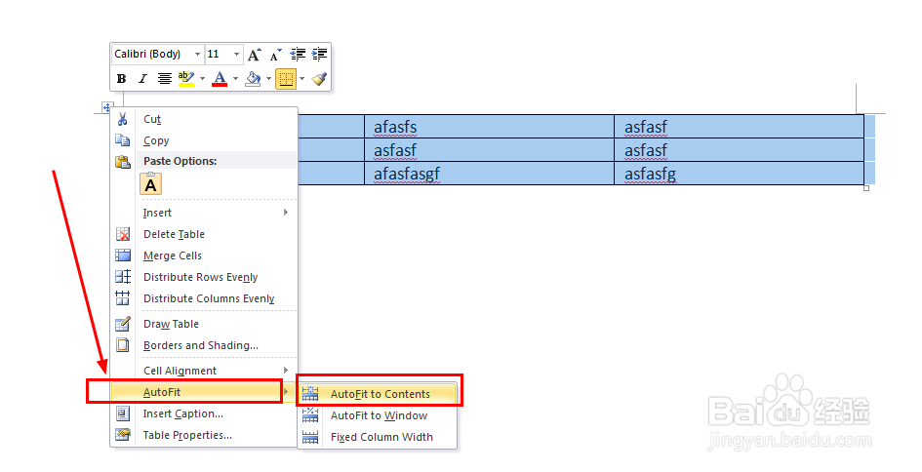Select Distribute Rows Evenly
The height and width of the screenshot is (472, 922).
(x=204, y=277)
